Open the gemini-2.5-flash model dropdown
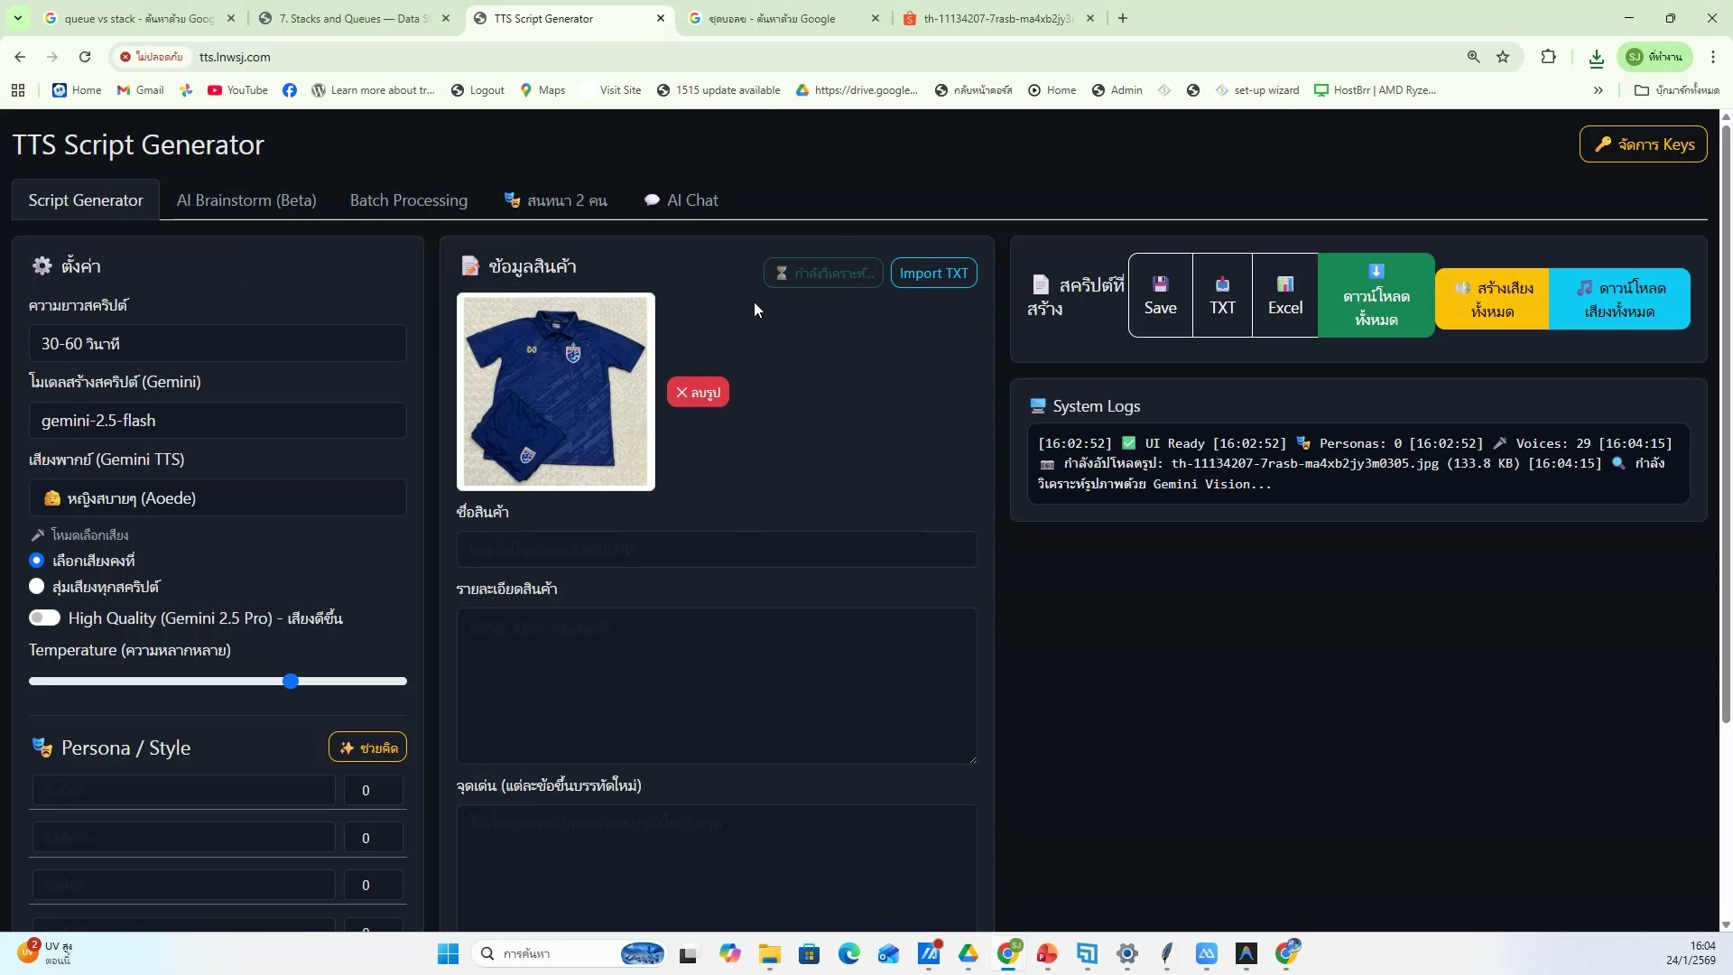The height and width of the screenshot is (975, 1733). click(x=217, y=421)
